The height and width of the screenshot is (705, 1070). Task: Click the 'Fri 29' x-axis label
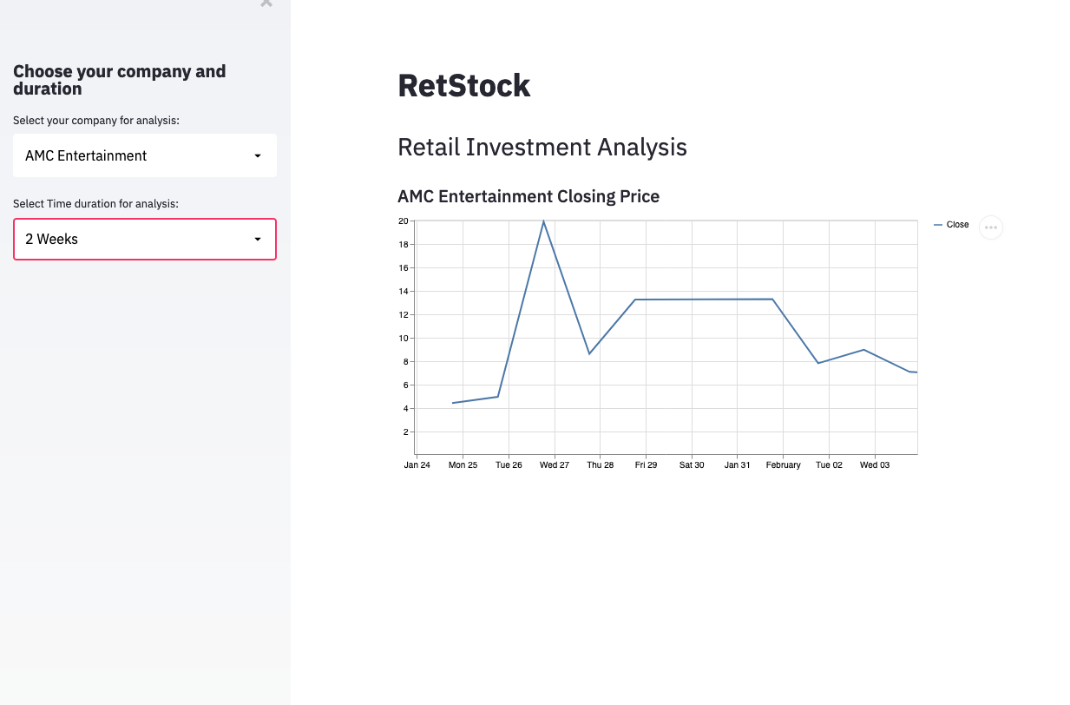coord(646,465)
